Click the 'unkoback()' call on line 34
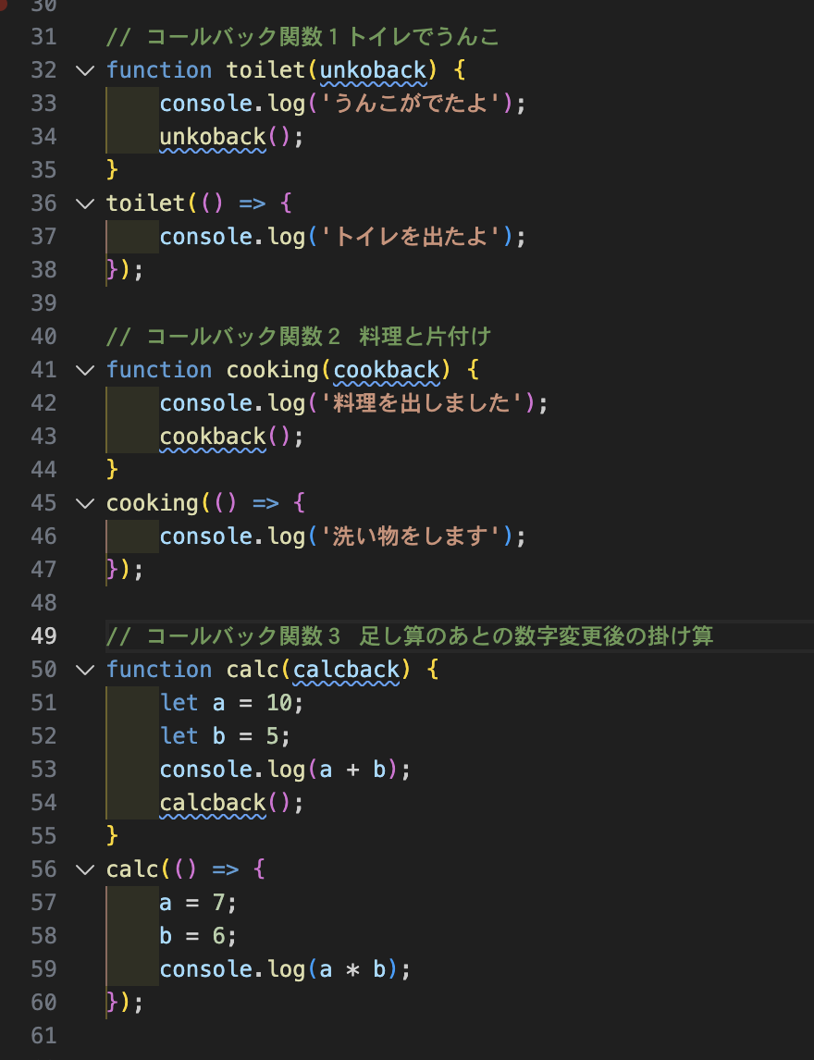This screenshot has width=814, height=1060. click(x=225, y=137)
